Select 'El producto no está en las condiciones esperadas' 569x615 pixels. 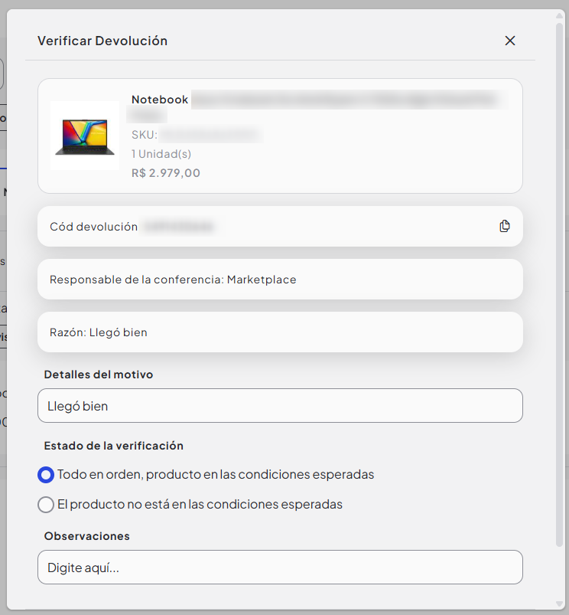point(46,505)
